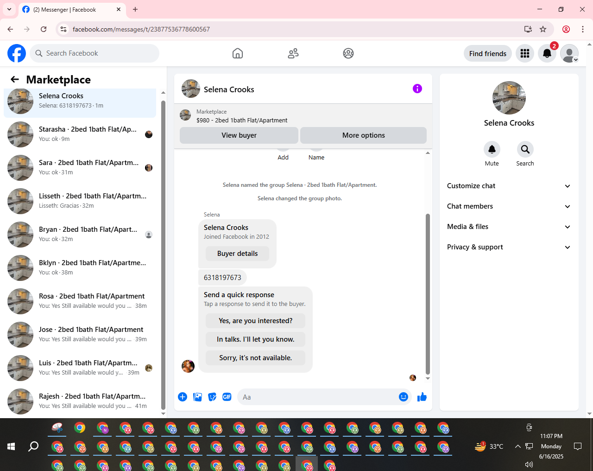The width and height of the screenshot is (593, 471).
Task: Expand Privacy & support section
Action: 509,247
